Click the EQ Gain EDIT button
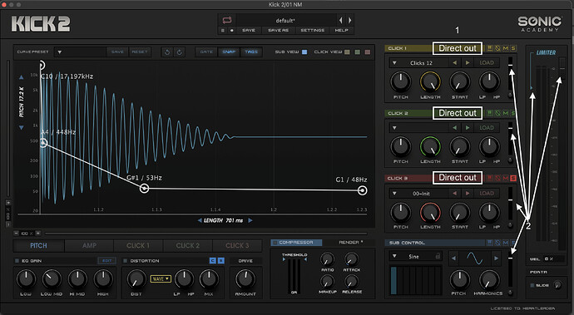 click(106, 261)
